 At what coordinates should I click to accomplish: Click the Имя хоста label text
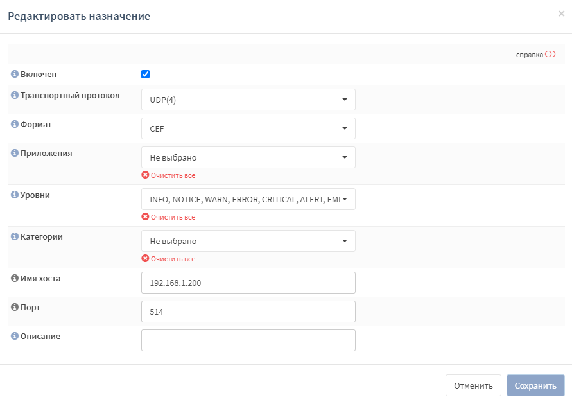[40, 279]
